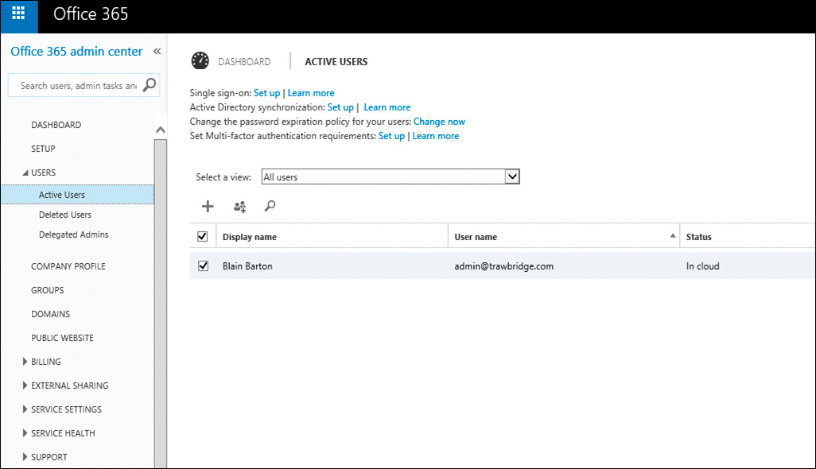Click Learn more for Single sign-on
Image resolution: width=816 pixels, height=469 pixels.
point(311,93)
